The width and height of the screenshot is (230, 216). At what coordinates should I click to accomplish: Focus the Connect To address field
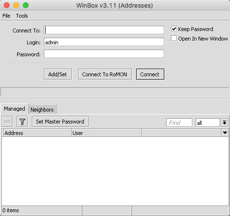coord(104,30)
